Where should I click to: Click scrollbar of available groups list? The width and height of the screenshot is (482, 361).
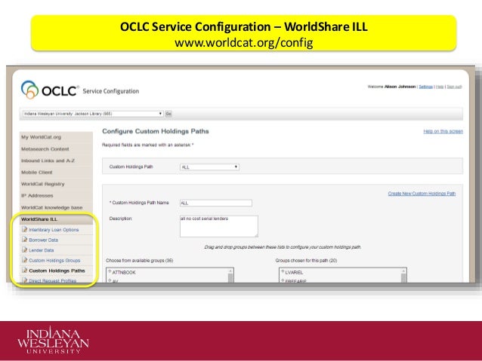pyautogui.click(x=230, y=275)
